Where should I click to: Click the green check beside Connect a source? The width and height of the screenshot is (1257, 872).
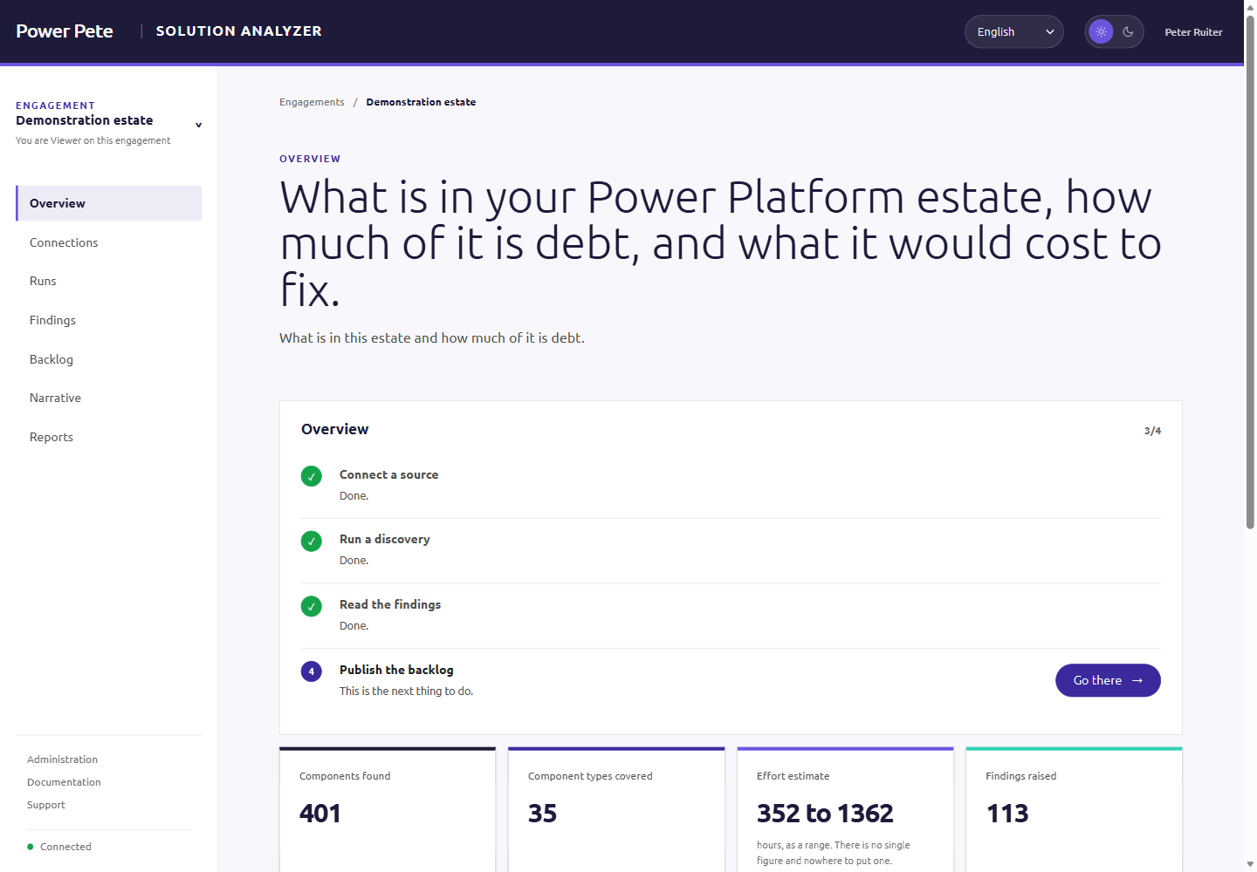[312, 476]
